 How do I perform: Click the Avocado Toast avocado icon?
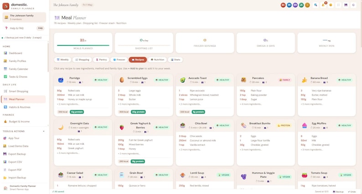coord(183,80)
